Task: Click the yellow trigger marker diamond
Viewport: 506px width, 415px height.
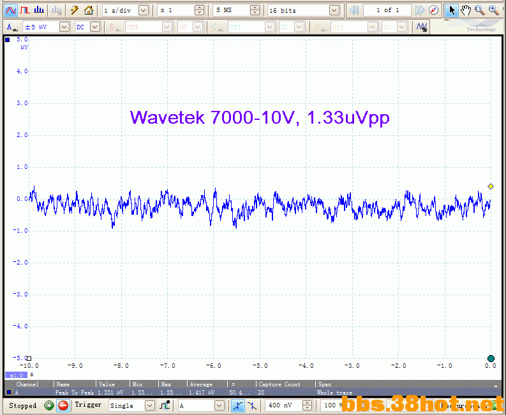Action: click(491, 186)
